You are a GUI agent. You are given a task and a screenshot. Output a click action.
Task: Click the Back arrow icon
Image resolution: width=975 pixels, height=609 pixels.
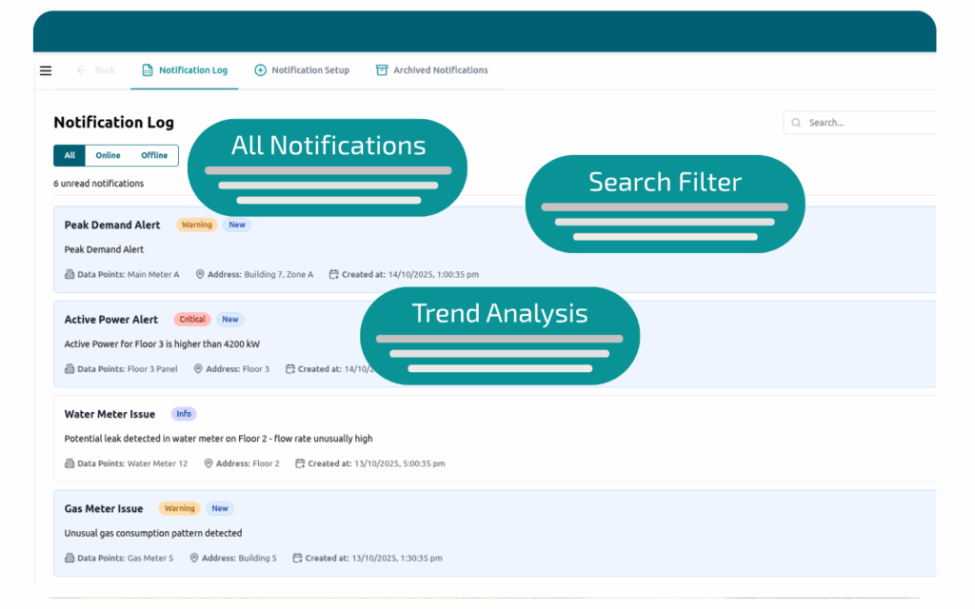click(82, 70)
